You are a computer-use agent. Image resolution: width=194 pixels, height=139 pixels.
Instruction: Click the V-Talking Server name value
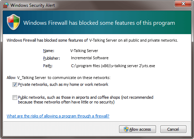tap(84, 51)
